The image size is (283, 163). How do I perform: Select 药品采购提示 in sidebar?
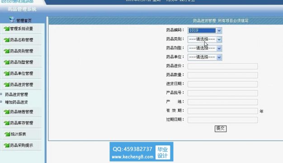[21, 145]
